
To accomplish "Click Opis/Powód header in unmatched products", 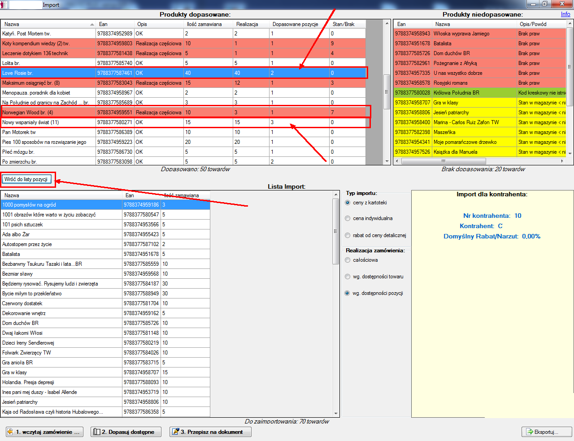I will click(541, 24).
